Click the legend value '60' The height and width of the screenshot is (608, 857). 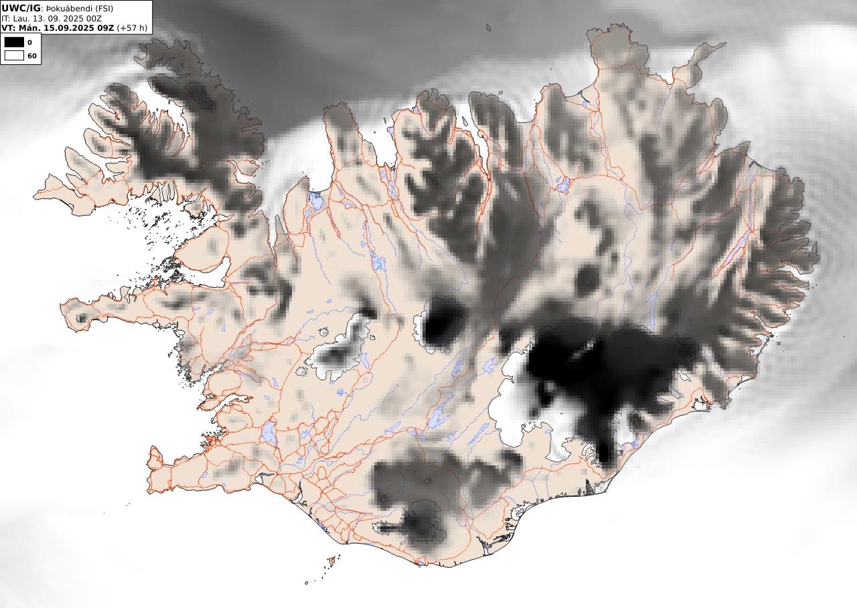31,56
